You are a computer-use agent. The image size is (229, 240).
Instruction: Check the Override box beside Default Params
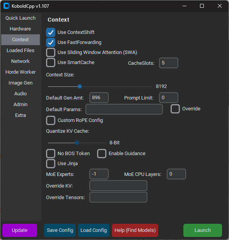tap(175, 109)
